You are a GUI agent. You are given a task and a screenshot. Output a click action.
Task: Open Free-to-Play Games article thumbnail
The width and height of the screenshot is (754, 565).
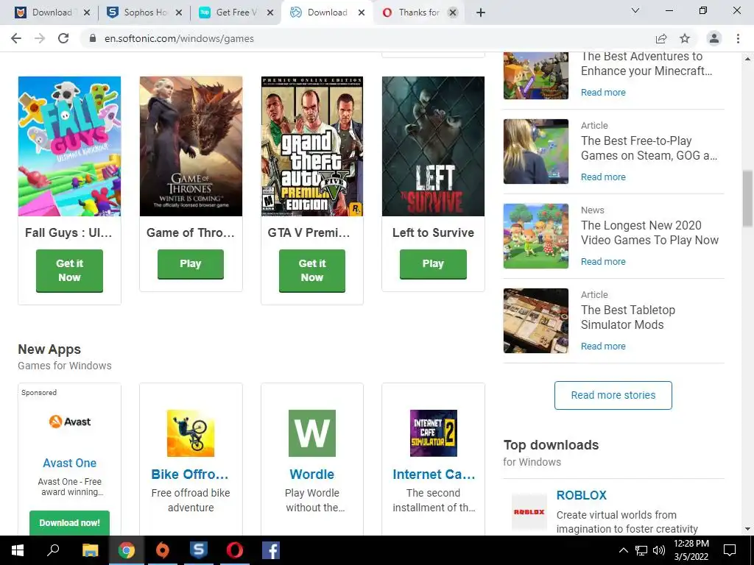coord(536,152)
